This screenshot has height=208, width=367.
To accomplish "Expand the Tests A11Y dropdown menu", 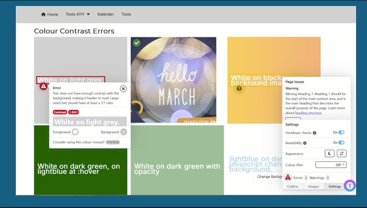I will [x=77, y=14].
